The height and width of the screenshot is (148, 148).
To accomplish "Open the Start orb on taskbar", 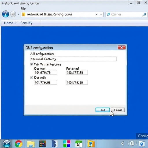I will click(x=7, y=144).
